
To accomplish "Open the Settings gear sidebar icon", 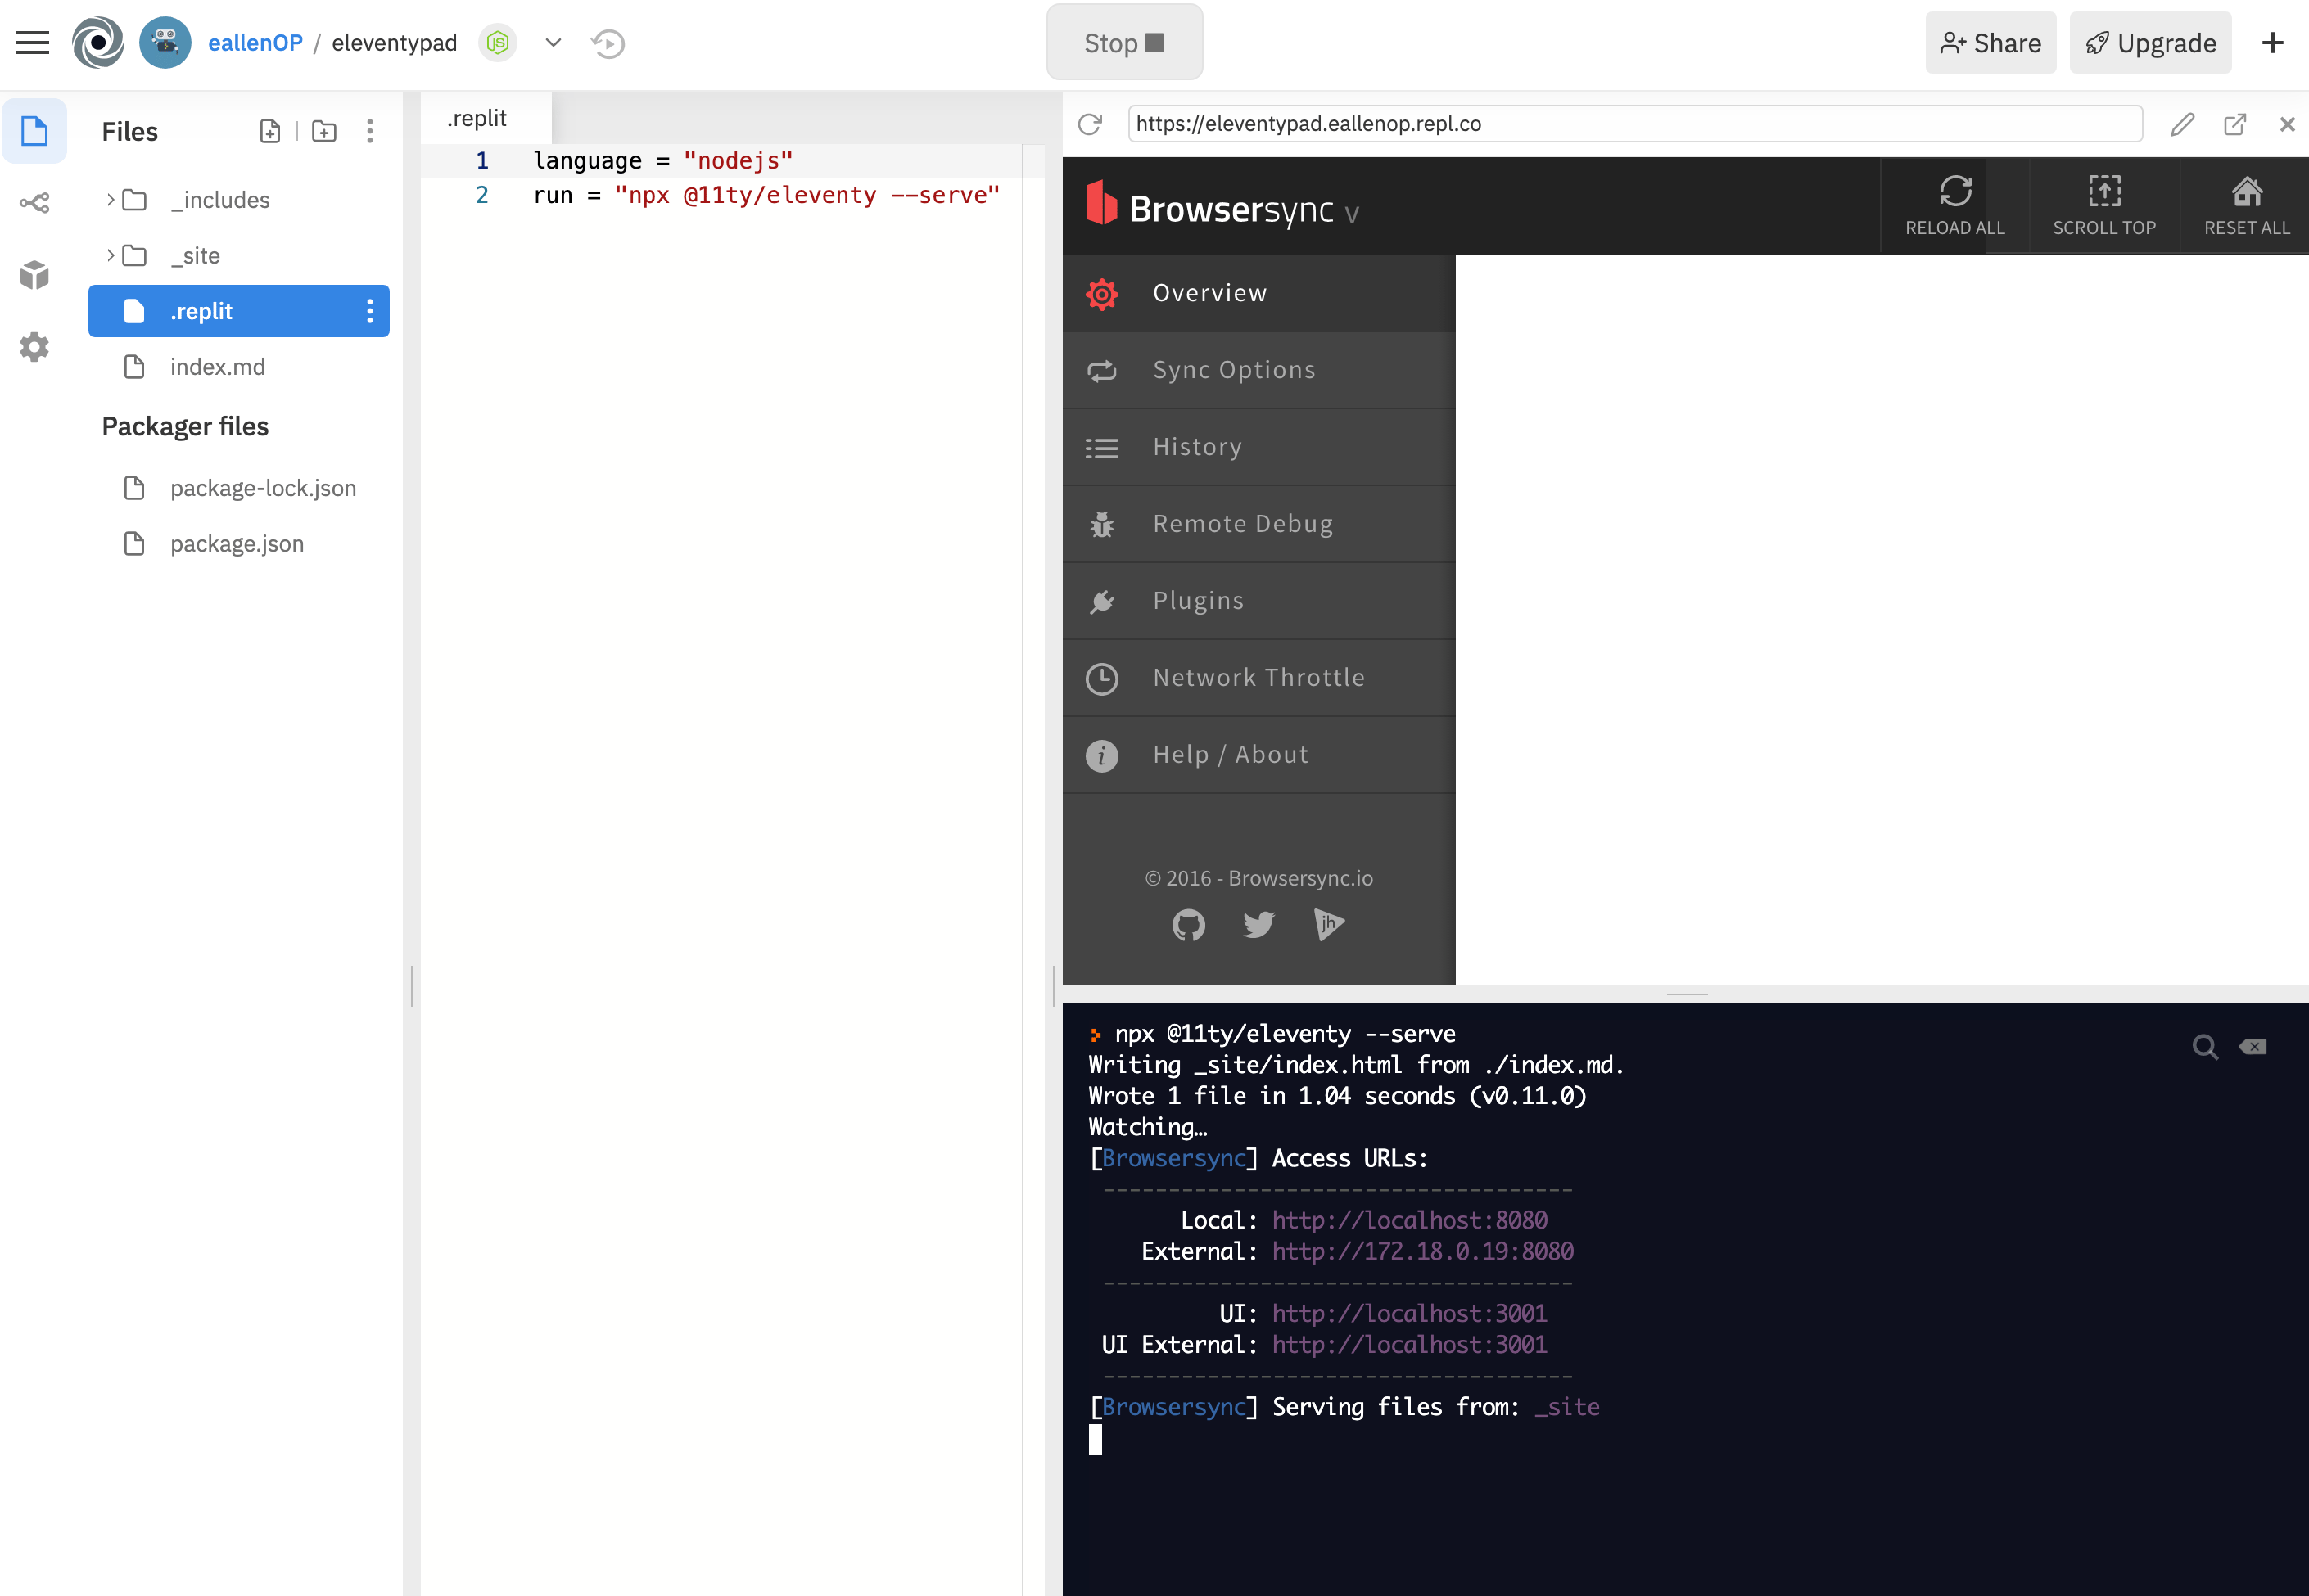I will tap(34, 347).
